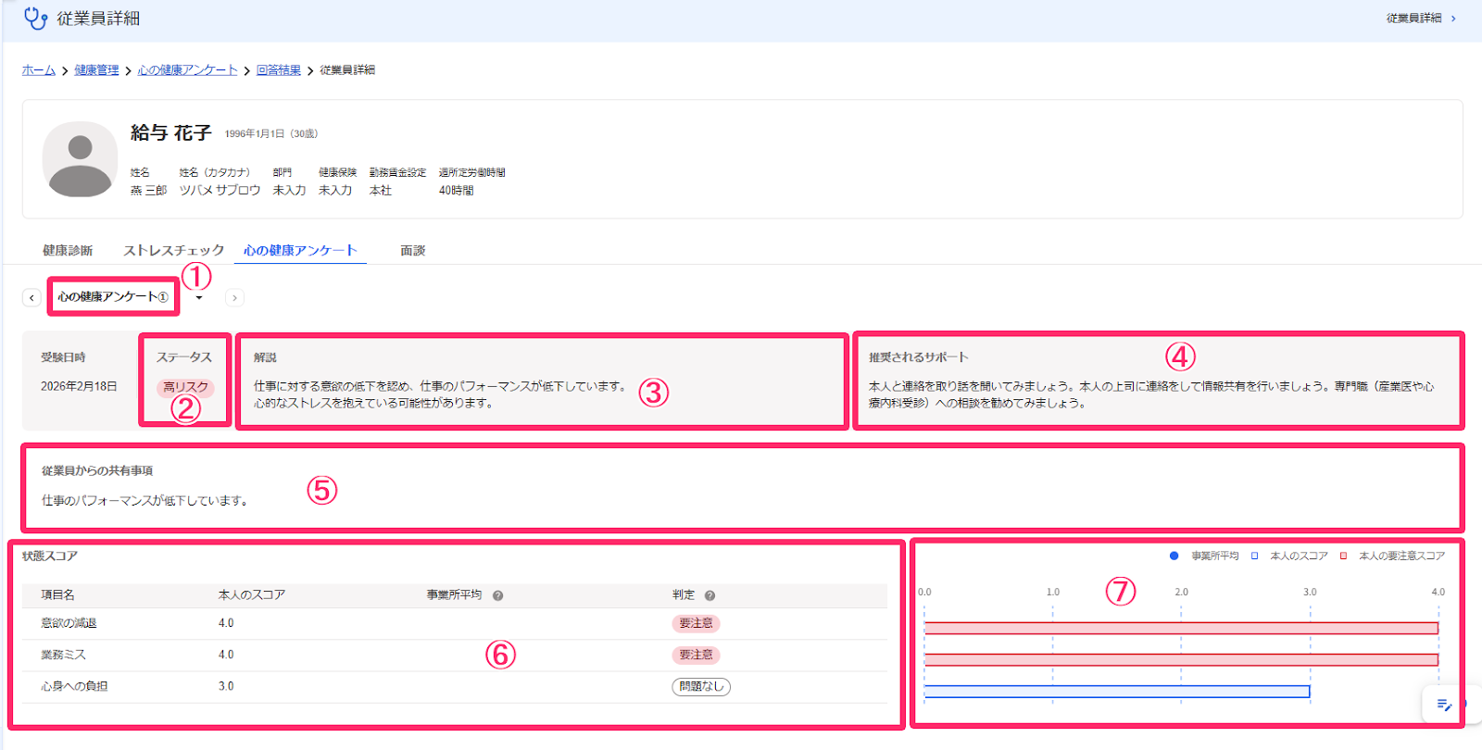This screenshot has height=750, width=1482.
Task: Click the chevron beside 従業員詳細 top right
Action: 1453,19
